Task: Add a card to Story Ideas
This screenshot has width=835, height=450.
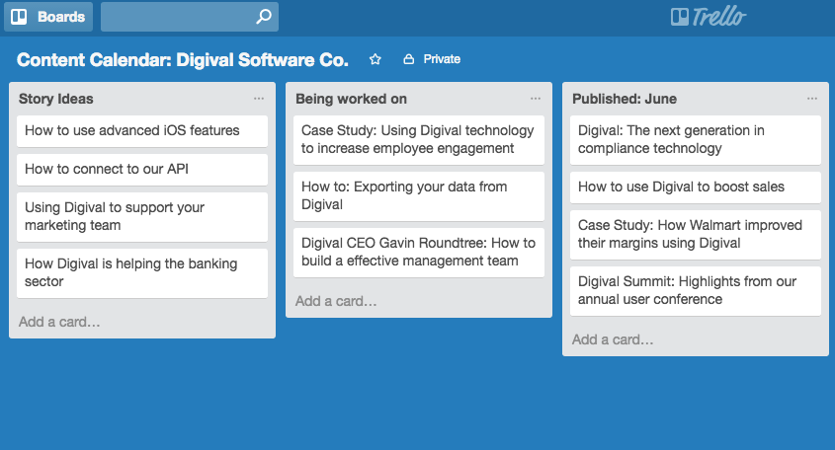Action: 59,322
